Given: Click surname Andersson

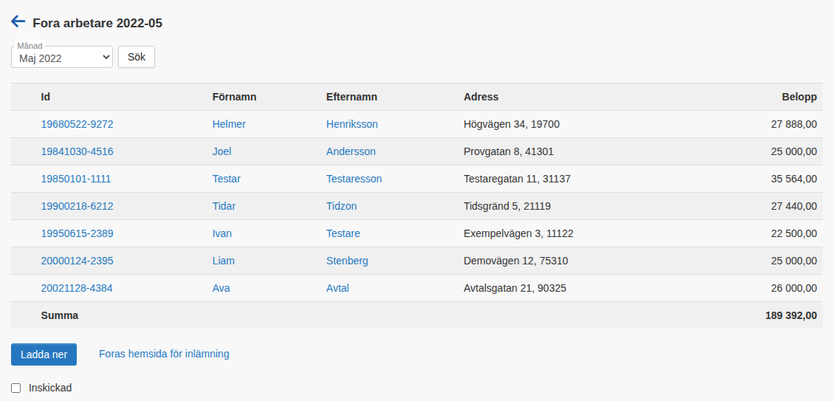Looking at the screenshot, I should 351,152.
